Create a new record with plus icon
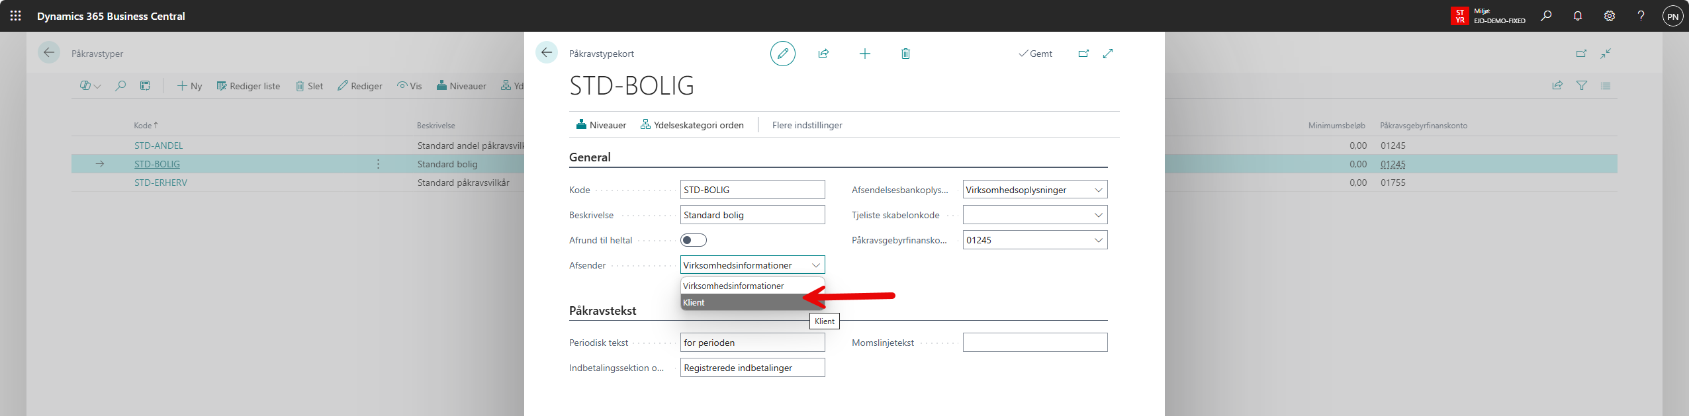This screenshot has width=1689, height=416. [x=865, y=54]
